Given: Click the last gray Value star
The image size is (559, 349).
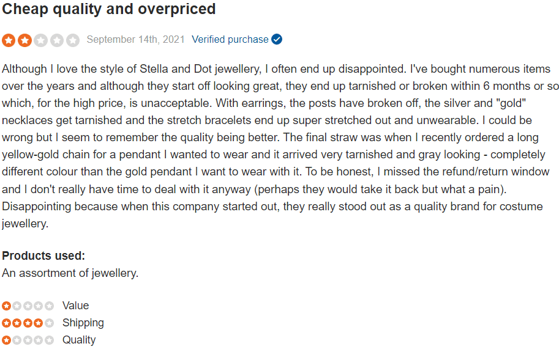Looking at the screenshot, I should pos(49,306).
